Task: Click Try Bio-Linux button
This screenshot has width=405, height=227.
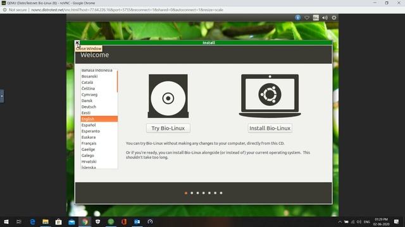Action: pos(168,128)
